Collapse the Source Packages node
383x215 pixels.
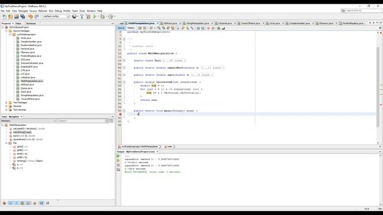click(x=7, y=31)
